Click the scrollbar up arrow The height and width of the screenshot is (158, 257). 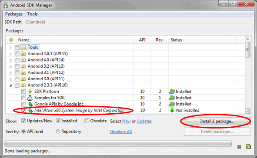pyautogui.click(x=248, y=39)
